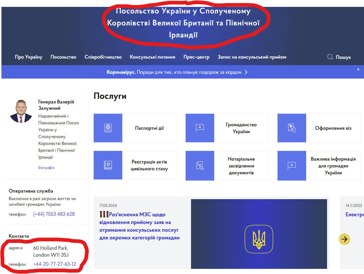This screenshot has width=364, height=274.
Task: Click the yellow next-arrow carousel button
Action: coord(345,239)
